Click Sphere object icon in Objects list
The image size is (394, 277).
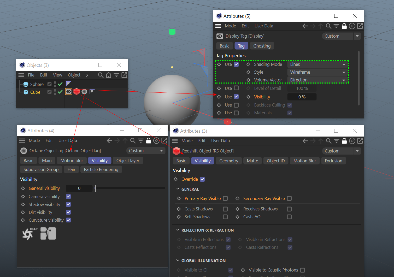point(26,84)
